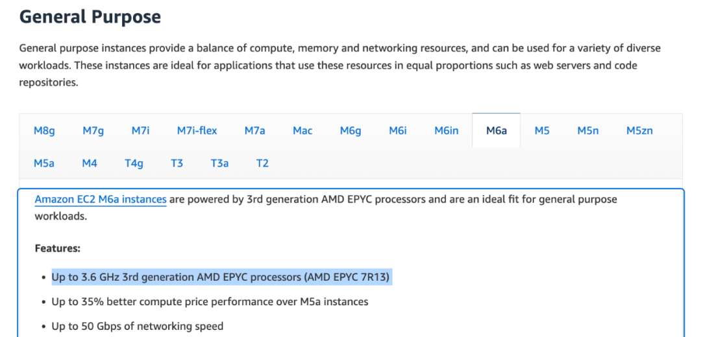Switch to the M8g instance tab
The image size is (701, 337).
tap(44, 130)
